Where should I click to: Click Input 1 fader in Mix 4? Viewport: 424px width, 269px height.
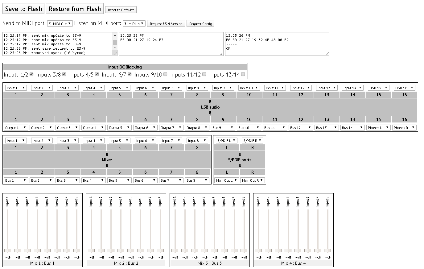[258, 250]
